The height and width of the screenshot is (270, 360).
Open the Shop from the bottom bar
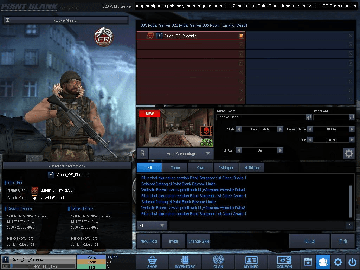152,262
